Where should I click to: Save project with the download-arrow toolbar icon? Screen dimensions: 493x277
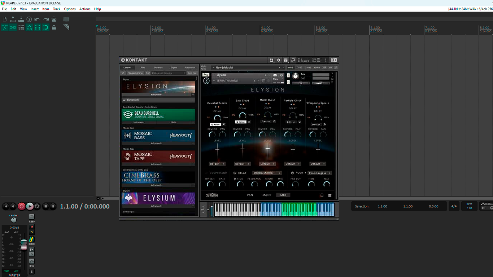point(21,19)
